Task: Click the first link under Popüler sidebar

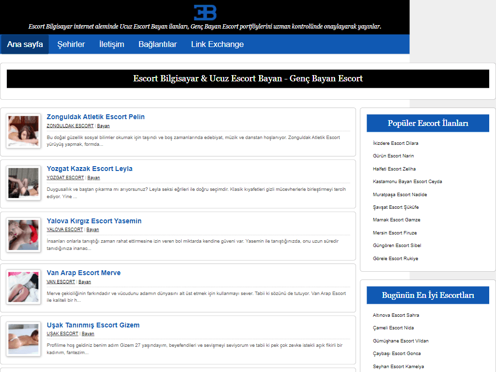Action: coord(395,143)
